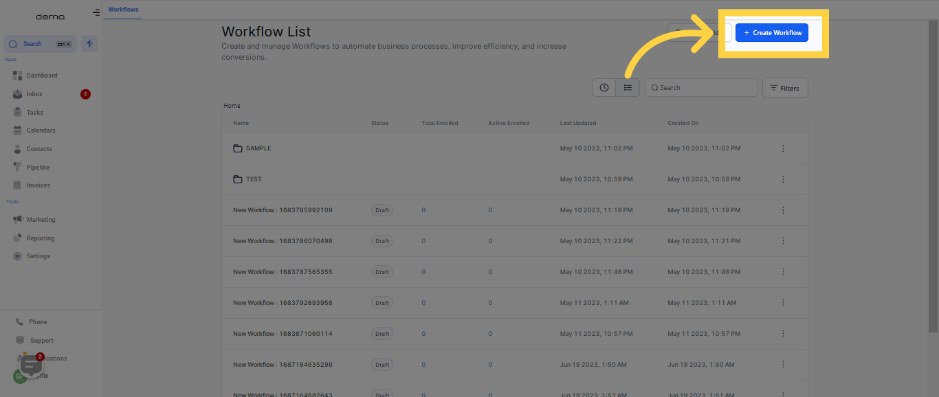Open the Invoices section
The width and height of the screenshot is (939, 397).
pos(38,185)
